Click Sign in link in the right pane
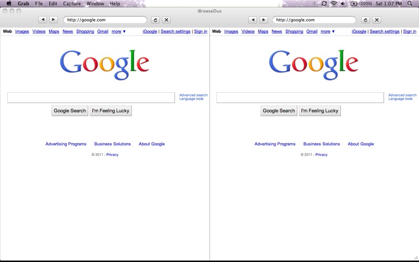 pyautogui.click(x=410, y=31)
